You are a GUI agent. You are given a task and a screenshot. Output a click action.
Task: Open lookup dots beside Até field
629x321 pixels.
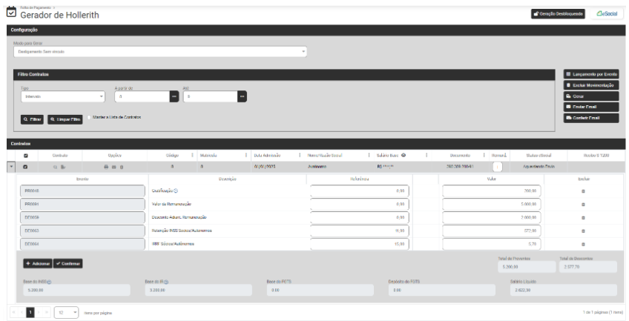tap(242, 96)
